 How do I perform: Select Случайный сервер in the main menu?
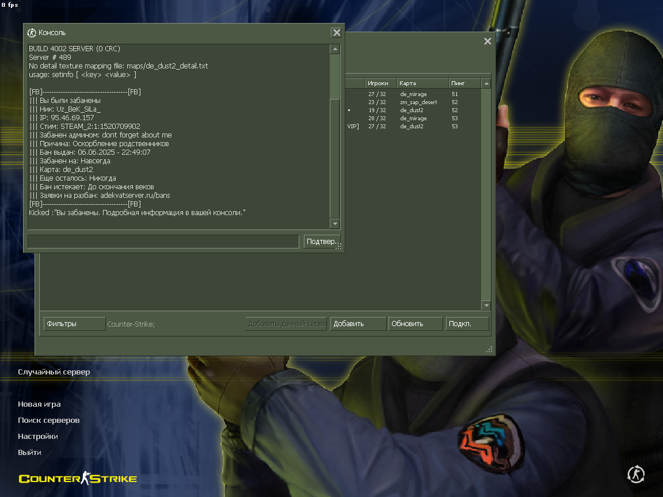tap(54, 372)
